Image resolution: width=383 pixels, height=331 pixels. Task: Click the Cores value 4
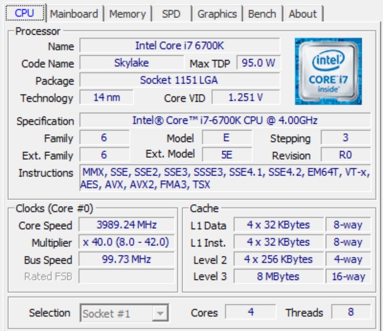point(251,311)
